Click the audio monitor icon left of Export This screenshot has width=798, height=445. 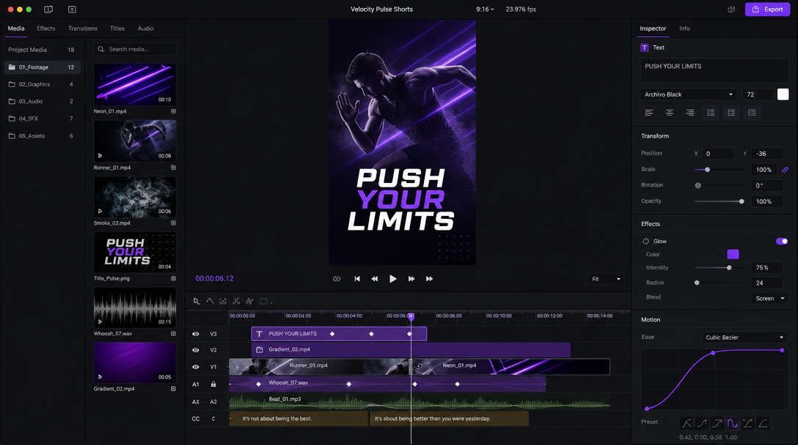[731, 9]
